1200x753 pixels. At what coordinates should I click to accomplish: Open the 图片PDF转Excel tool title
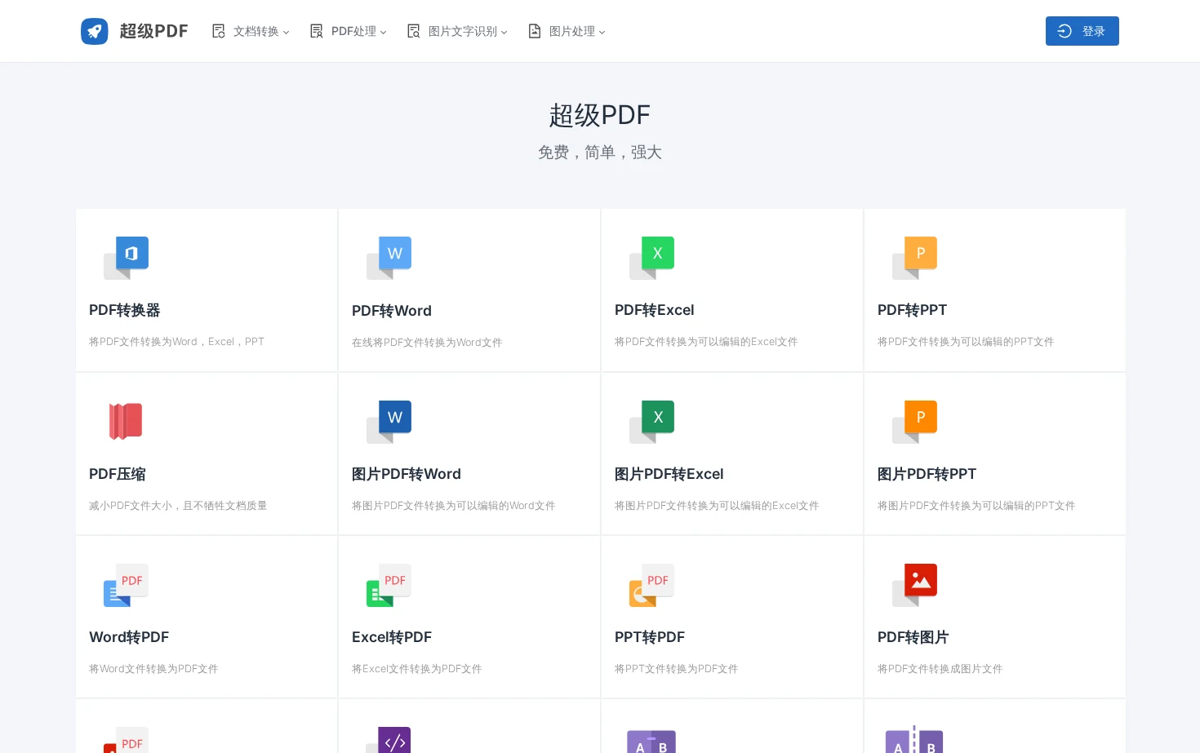pos(669,474)
